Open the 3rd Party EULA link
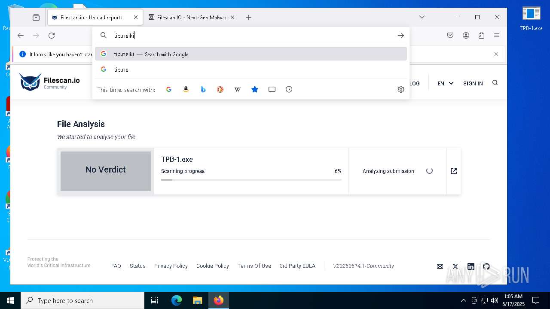550x309 pixels. 297,266
